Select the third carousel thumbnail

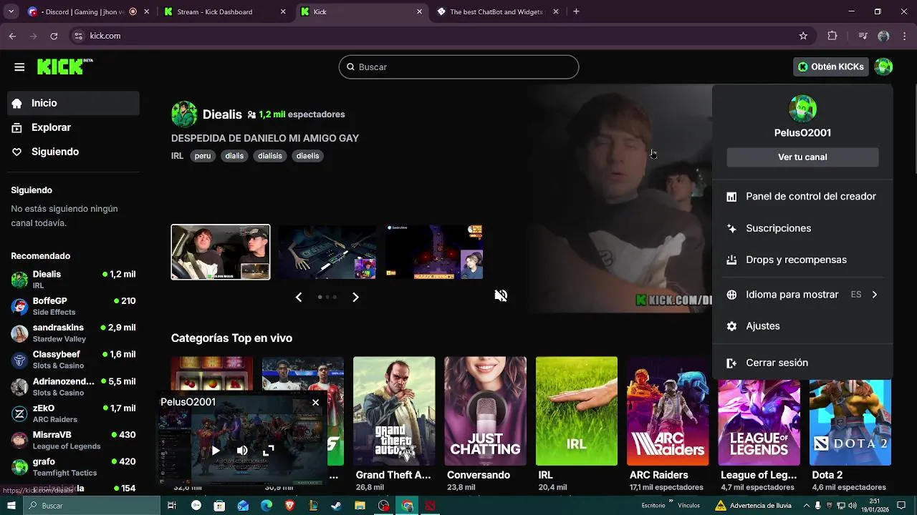pos(434,252)
